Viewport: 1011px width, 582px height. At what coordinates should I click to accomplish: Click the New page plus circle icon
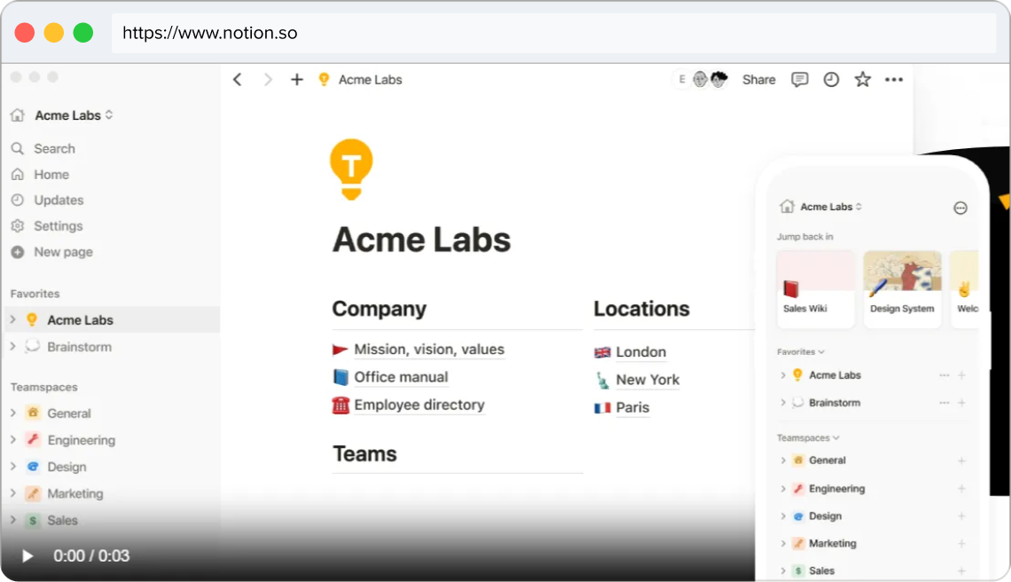pyautogui.click(x=18, y=252)
